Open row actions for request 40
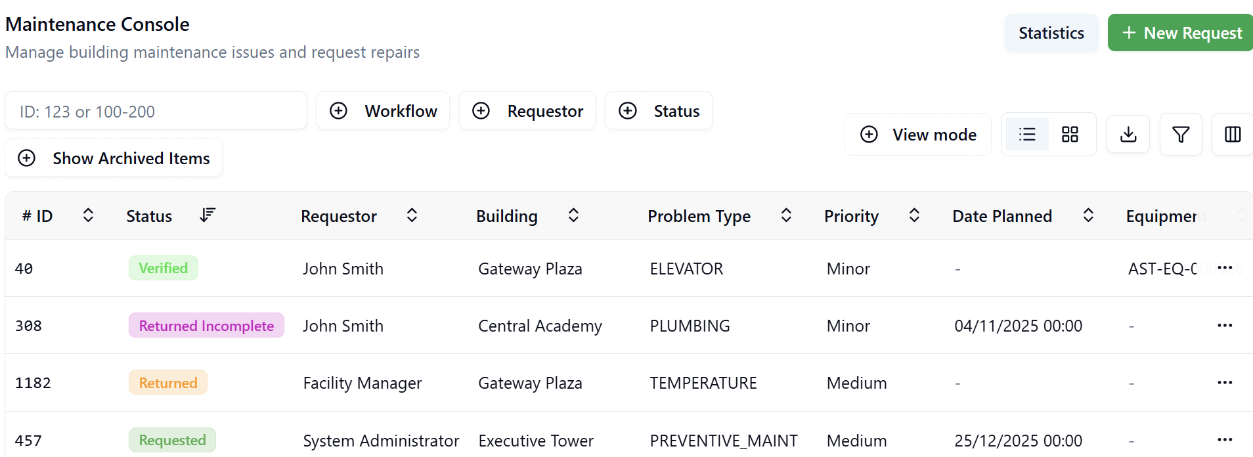Screen dimensions: 1253x457 click(x=1225, y=268)
